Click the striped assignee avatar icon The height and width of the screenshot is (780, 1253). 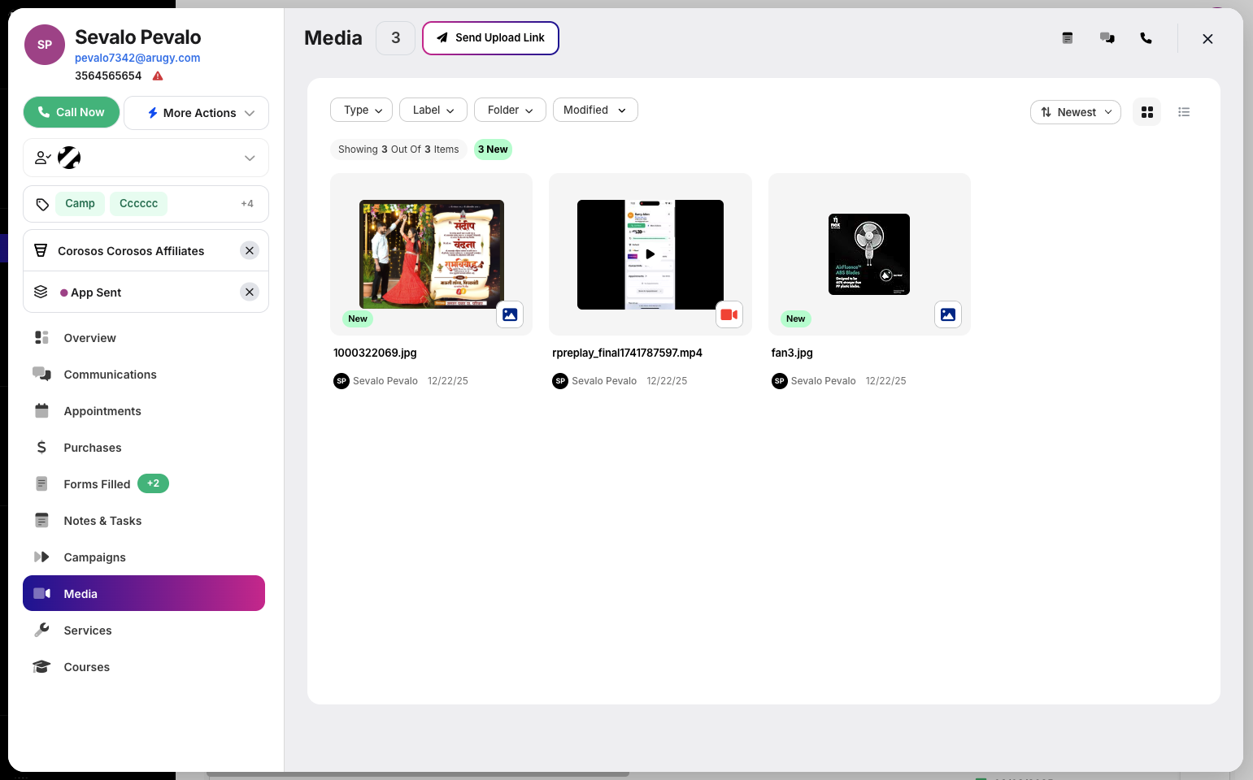(69, 158)
